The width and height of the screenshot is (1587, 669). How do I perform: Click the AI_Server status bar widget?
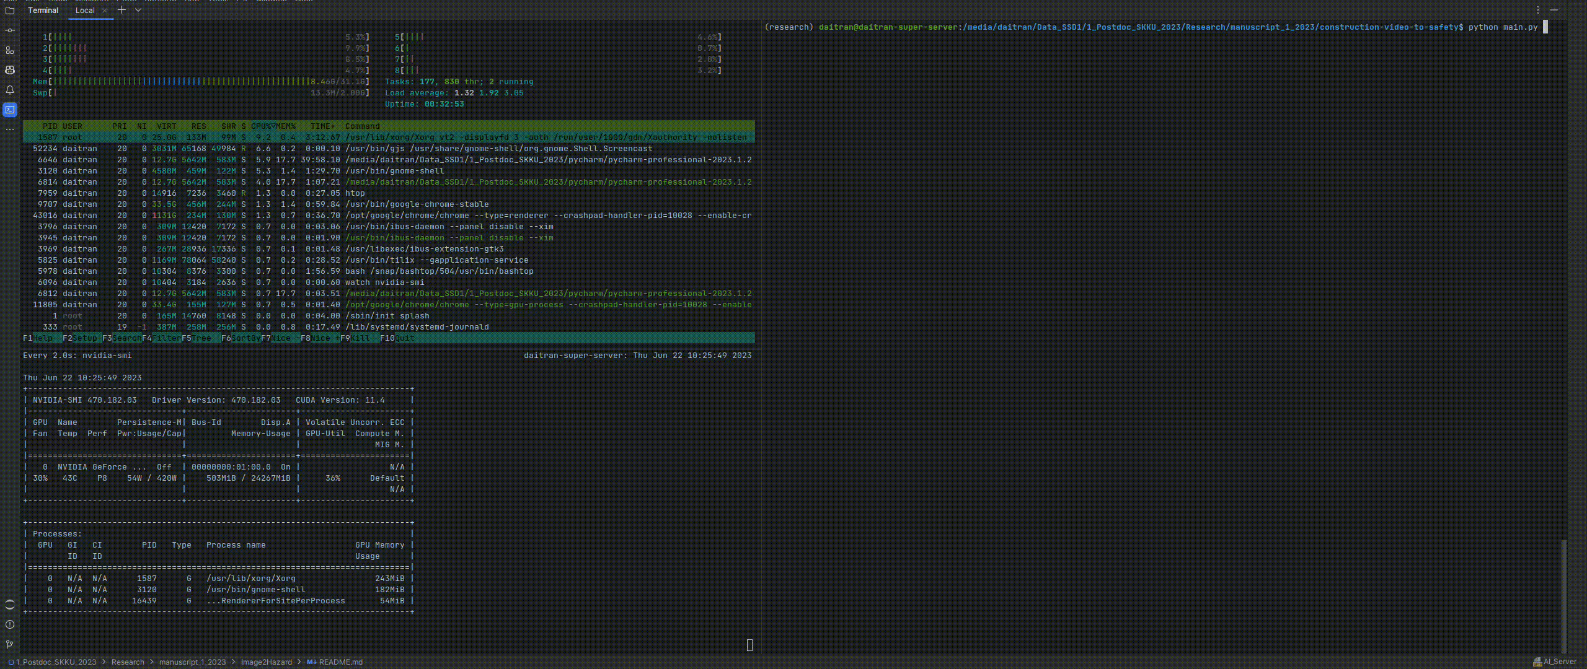point(1555,662)
